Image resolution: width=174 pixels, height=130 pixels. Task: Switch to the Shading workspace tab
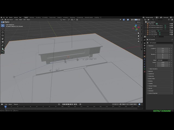[x=59, y=17]
